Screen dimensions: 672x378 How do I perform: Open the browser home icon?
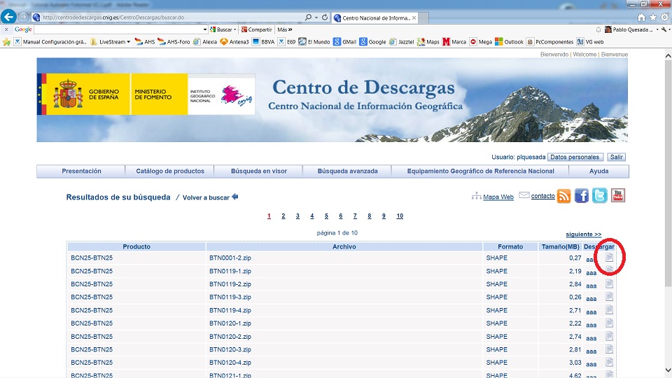(641, 17)
